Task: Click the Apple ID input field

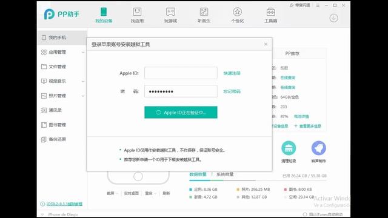Action: click(181, 73)
